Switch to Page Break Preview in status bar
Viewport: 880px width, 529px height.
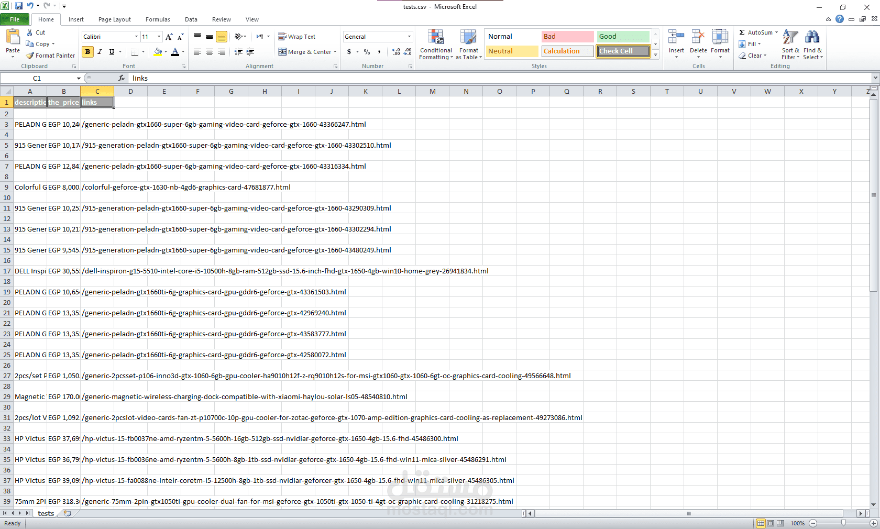pos(780,523)
